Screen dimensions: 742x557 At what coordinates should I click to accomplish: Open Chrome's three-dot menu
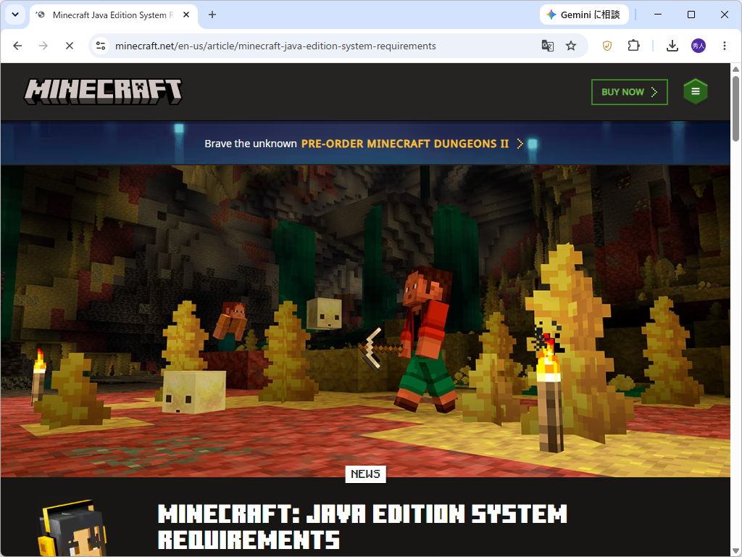click(x=724, y=46)
